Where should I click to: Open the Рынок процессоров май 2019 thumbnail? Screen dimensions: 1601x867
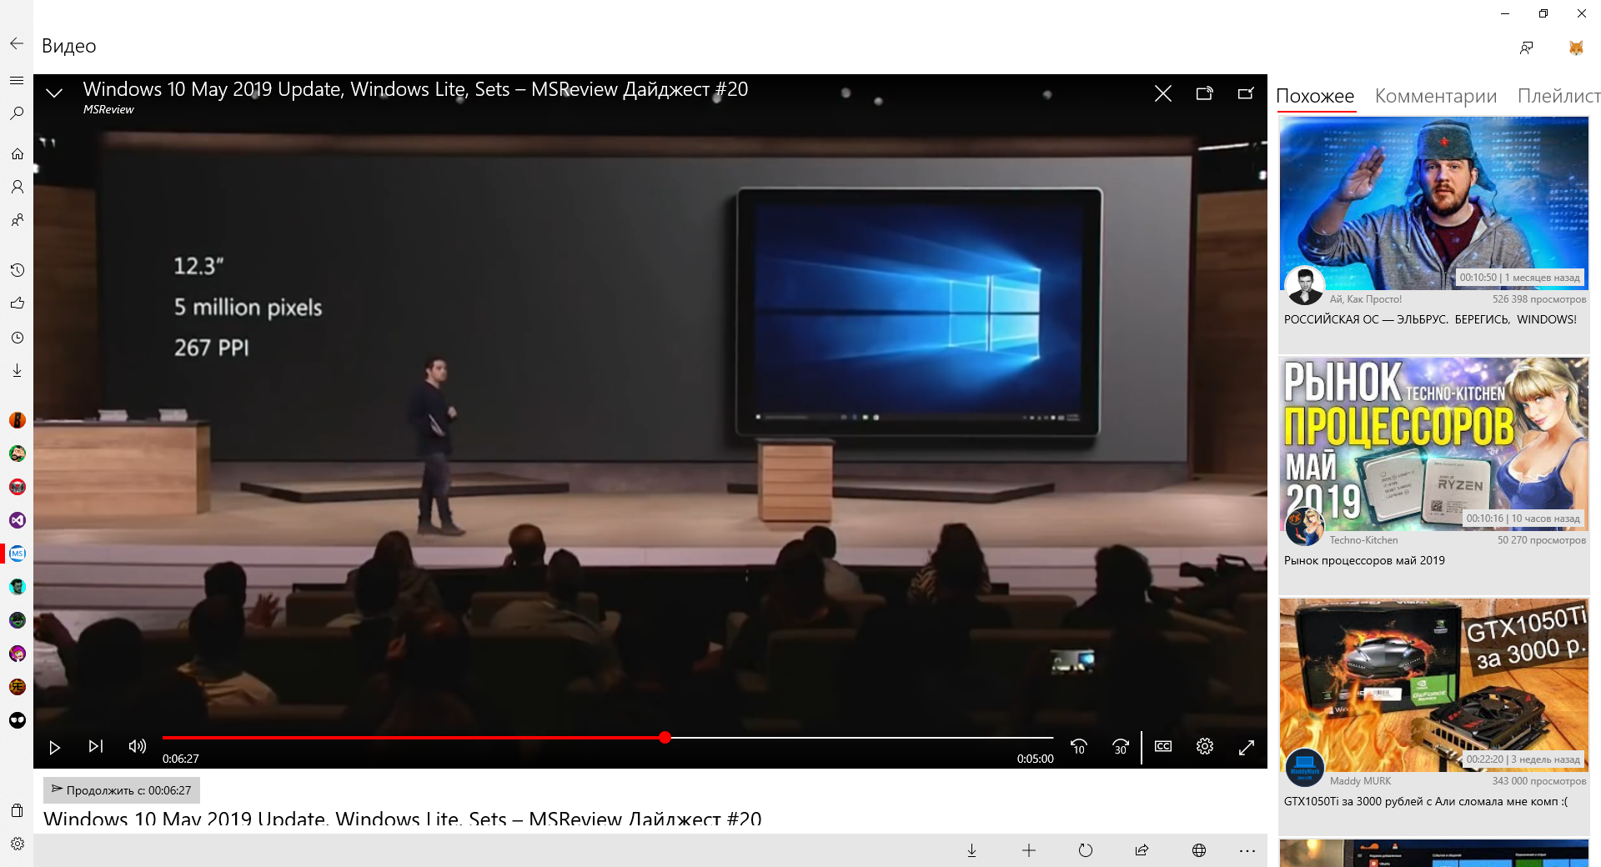1433,444
